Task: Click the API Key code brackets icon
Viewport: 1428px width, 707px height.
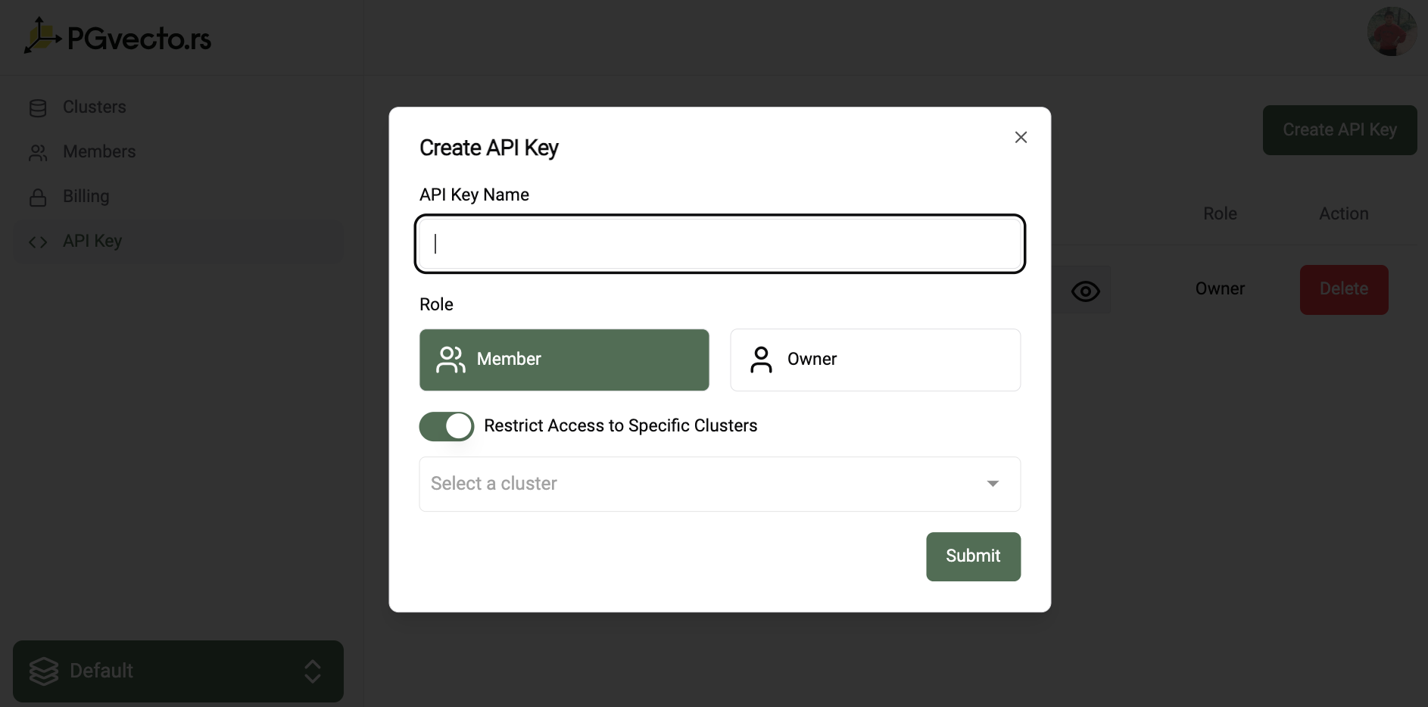Action: 38,242
